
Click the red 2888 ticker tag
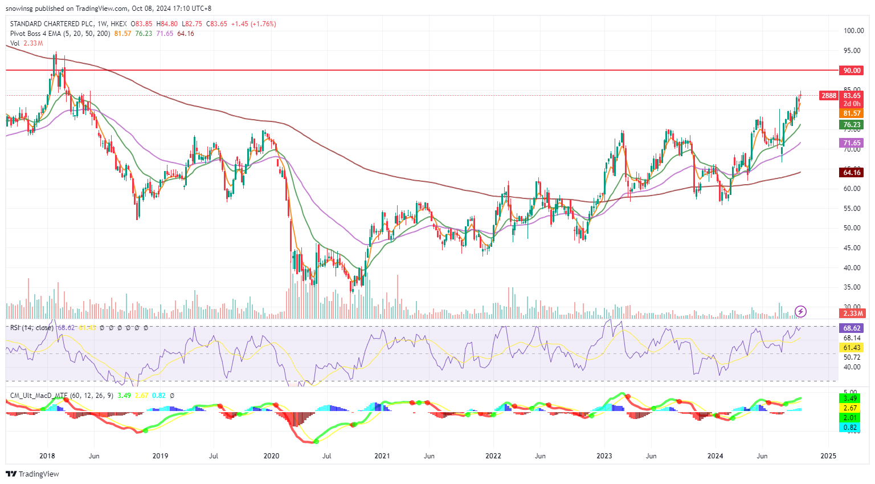[x=828, y=96]
